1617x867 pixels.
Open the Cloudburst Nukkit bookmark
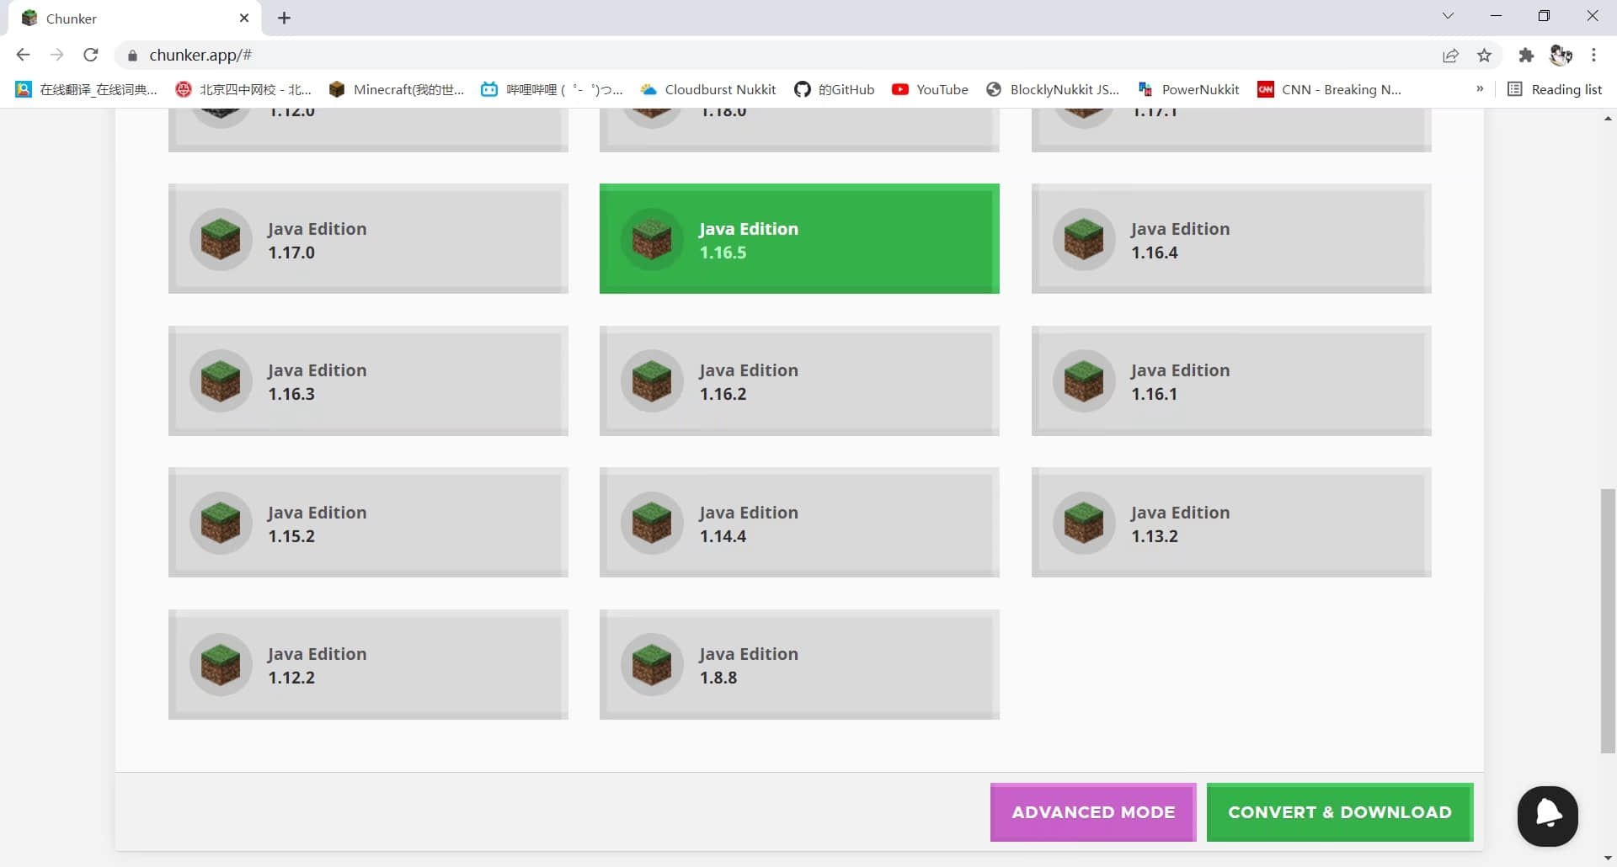point(708,89)
